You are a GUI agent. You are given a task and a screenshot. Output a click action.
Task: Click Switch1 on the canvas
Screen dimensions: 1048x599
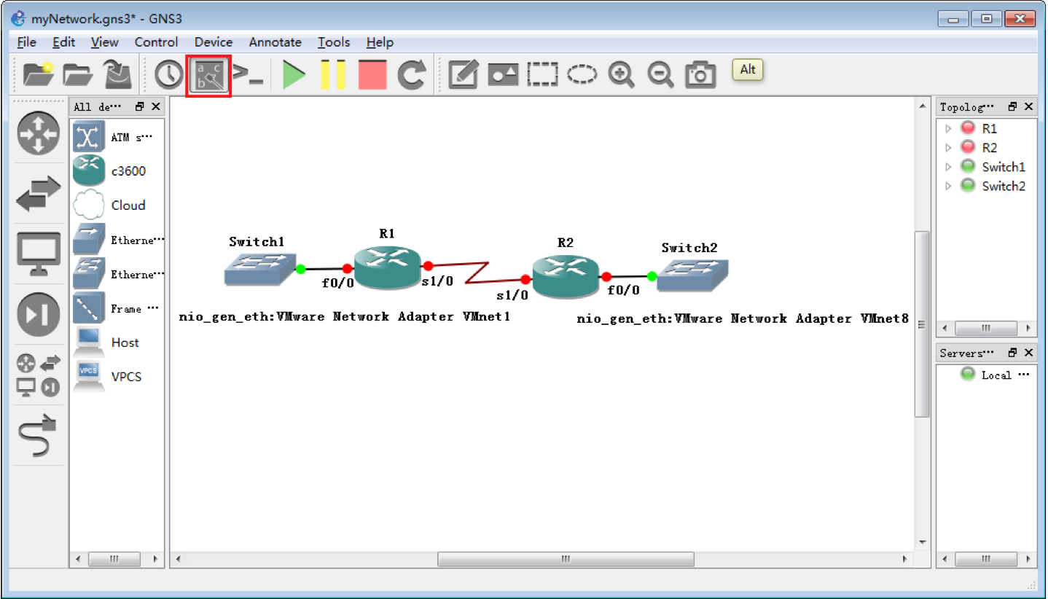pyautogui.click(x=260, y=268)
